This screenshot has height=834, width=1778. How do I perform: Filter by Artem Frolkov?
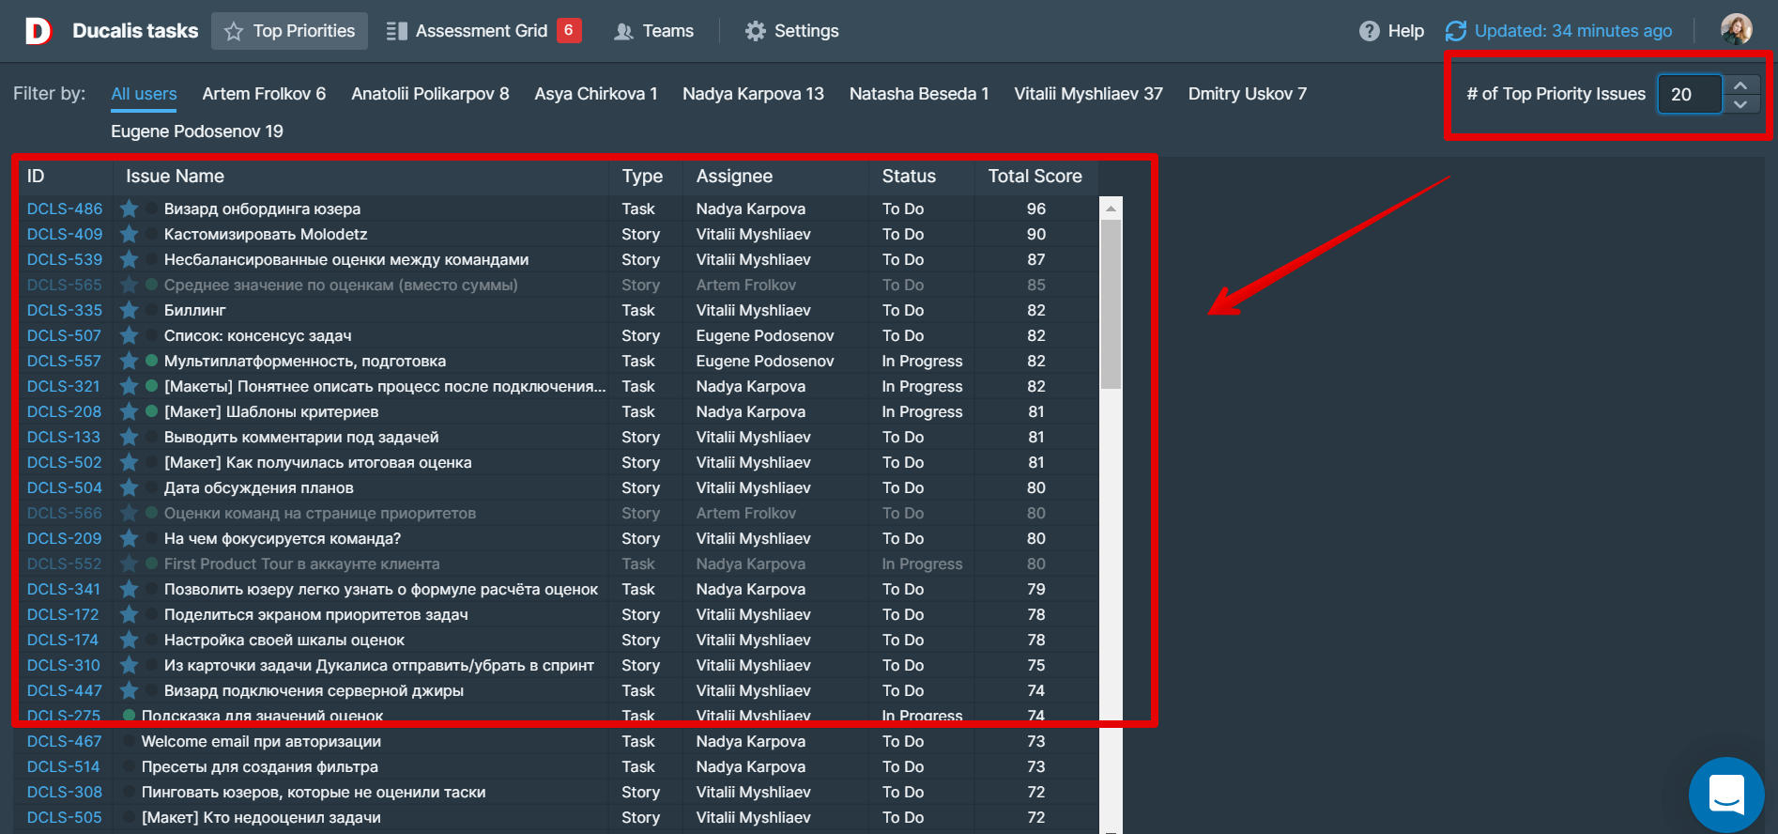pyautogui.click(x=264, y=94)
